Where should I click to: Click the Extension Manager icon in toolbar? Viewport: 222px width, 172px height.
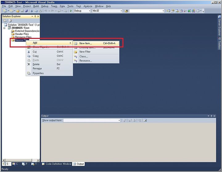coord(194,11)
